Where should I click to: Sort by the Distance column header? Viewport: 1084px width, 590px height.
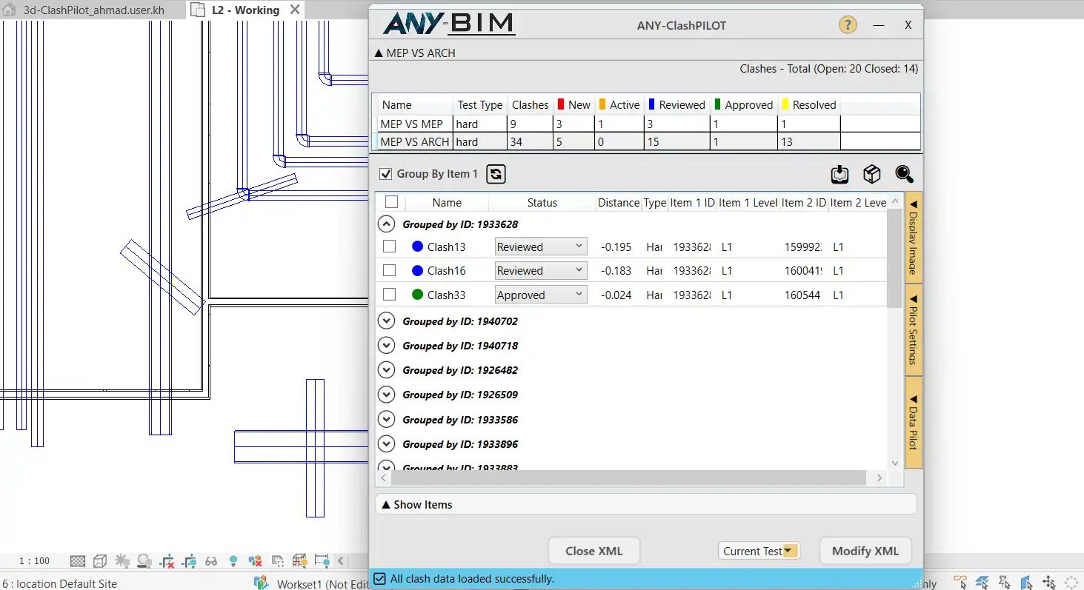pyautogui.click(x=619, y=202)
